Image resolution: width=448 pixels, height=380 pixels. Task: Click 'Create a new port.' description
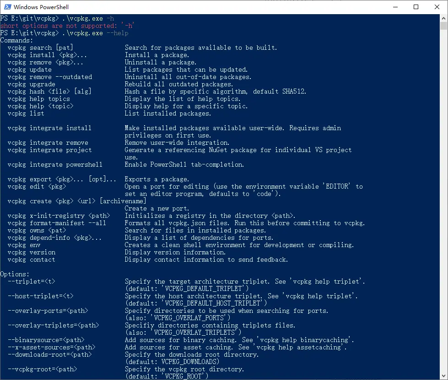[x=157, y=209]
